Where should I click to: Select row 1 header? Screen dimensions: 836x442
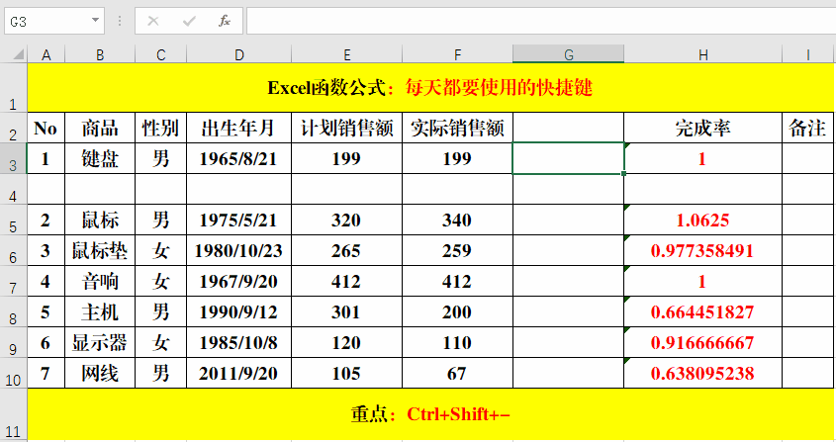tap(13, 87)
